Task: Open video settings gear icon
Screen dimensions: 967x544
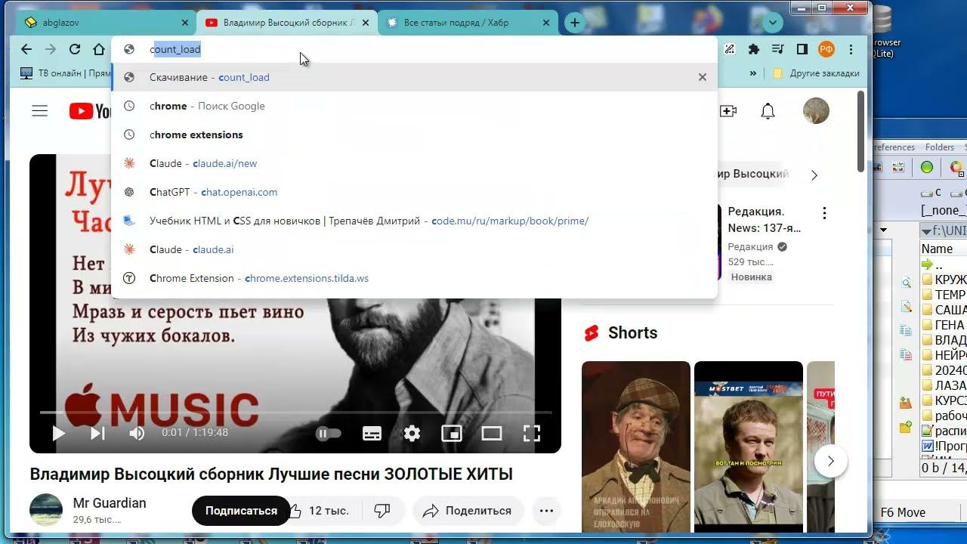Action: click(412, 433)
